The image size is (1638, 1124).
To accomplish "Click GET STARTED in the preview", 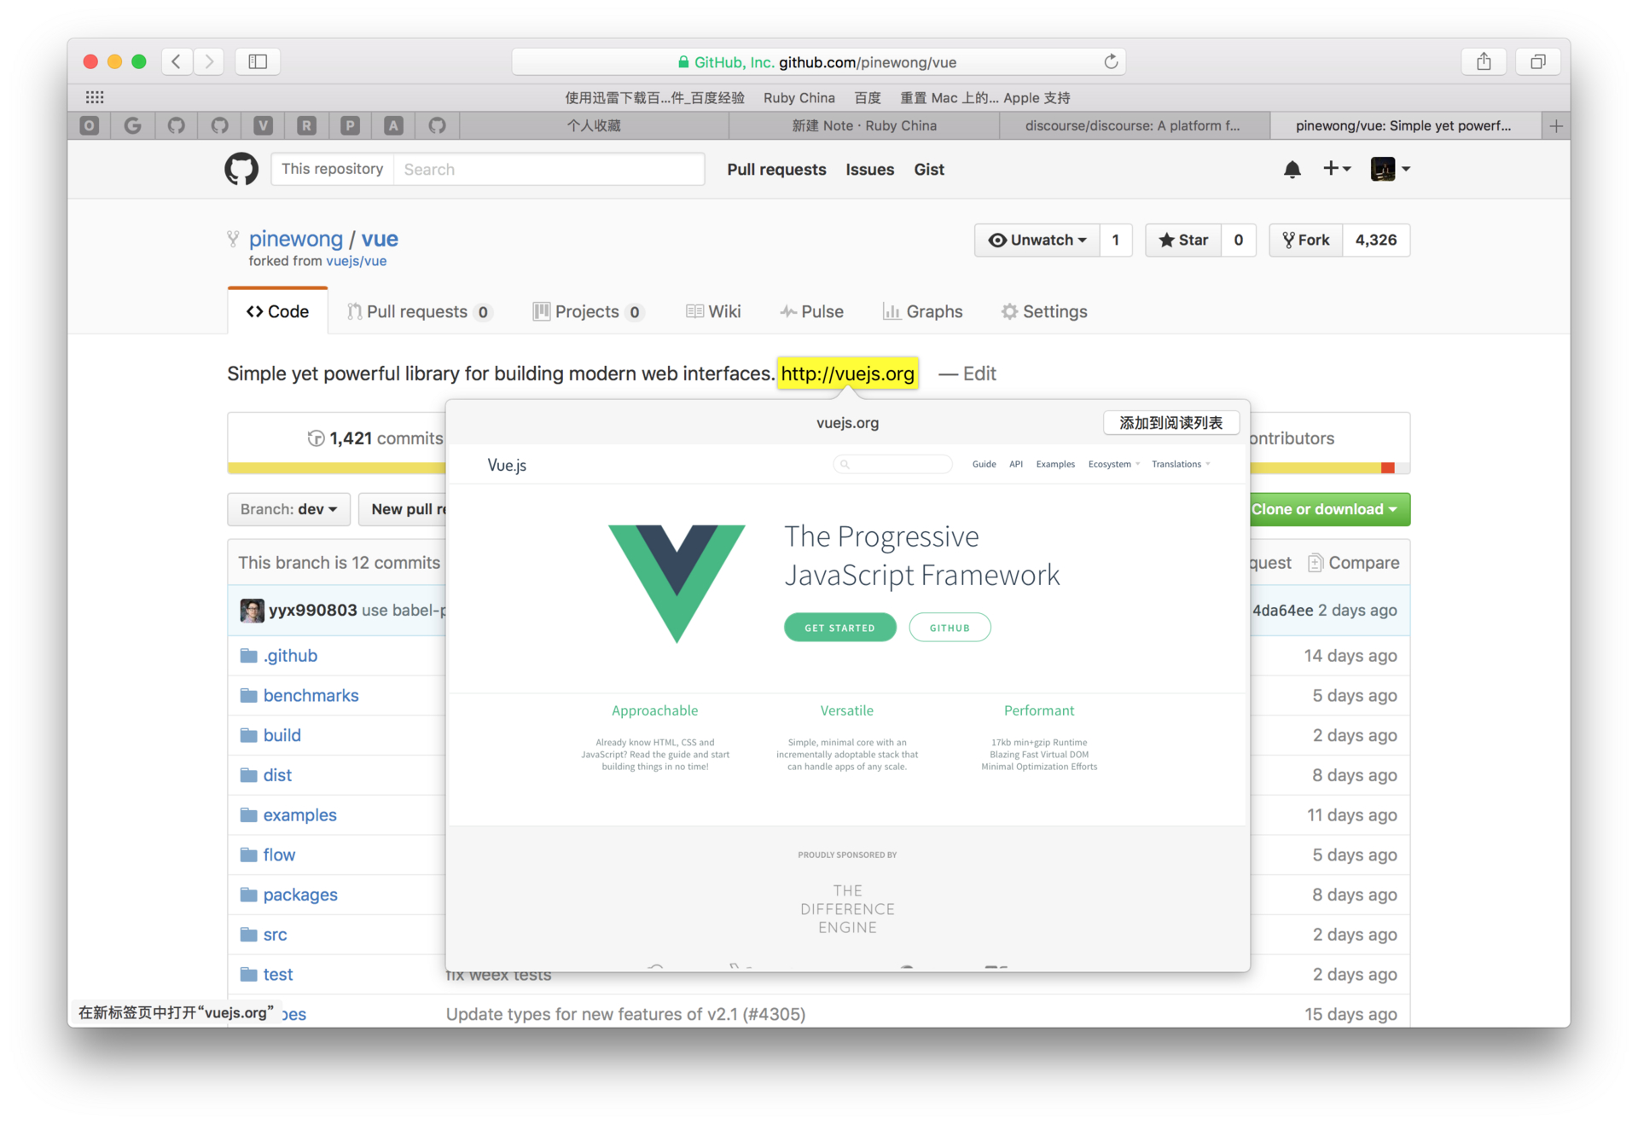I will tap(839, 628).
